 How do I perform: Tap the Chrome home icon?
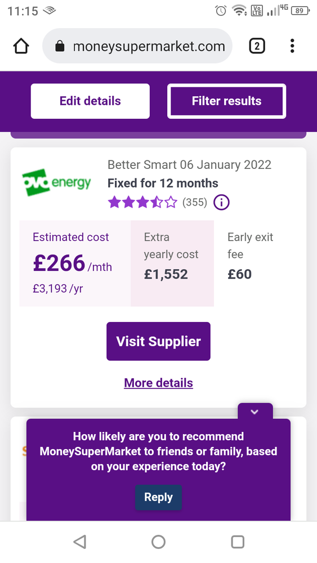coord(21,46)
